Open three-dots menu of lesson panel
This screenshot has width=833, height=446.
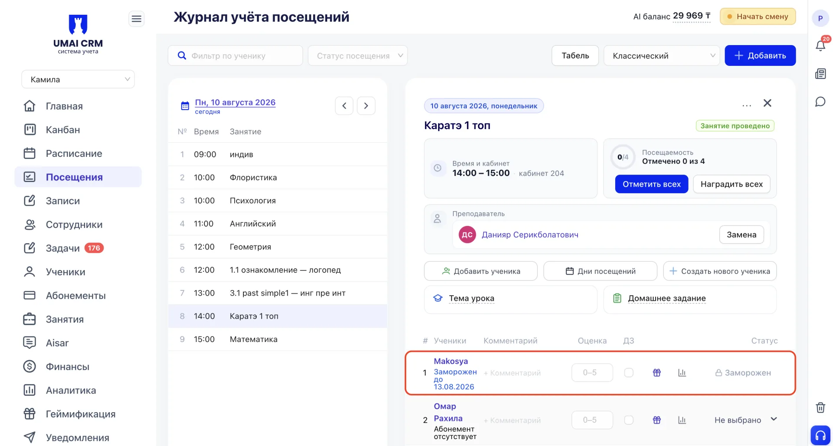click(x=747, y=105)
